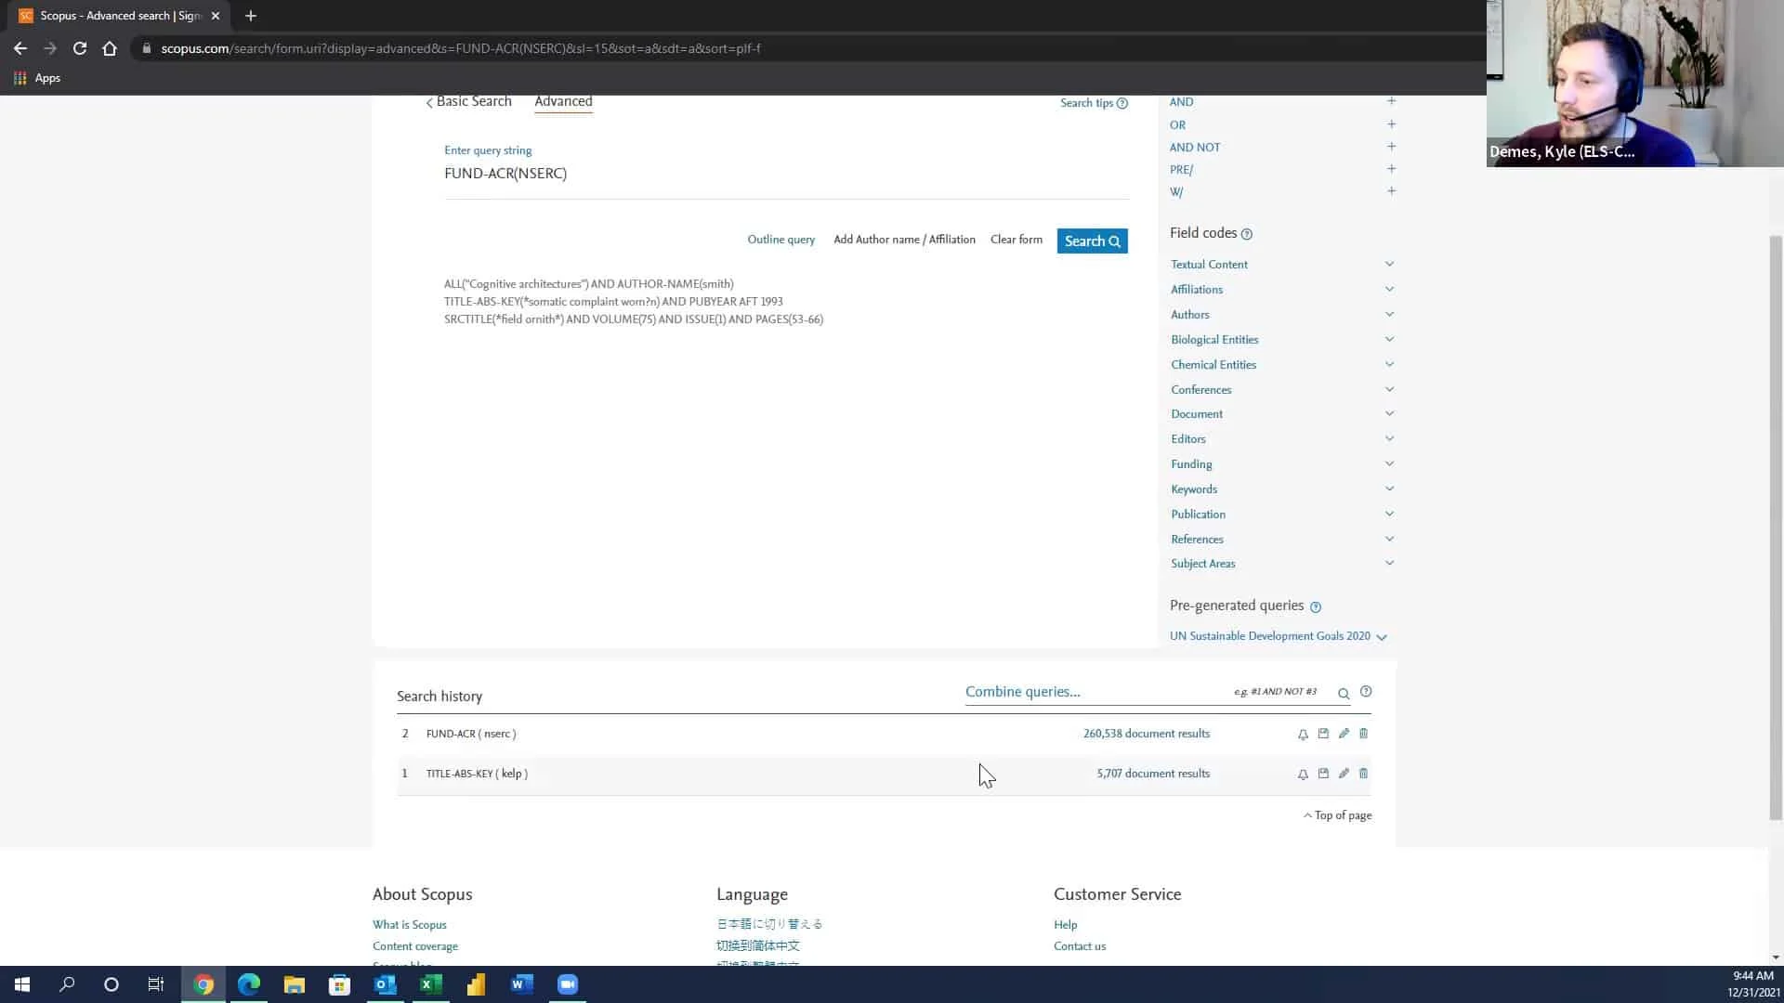Screen dimensions: 1784x1003
Task: Switch to Basic Search tab
Action: [473, 100]
